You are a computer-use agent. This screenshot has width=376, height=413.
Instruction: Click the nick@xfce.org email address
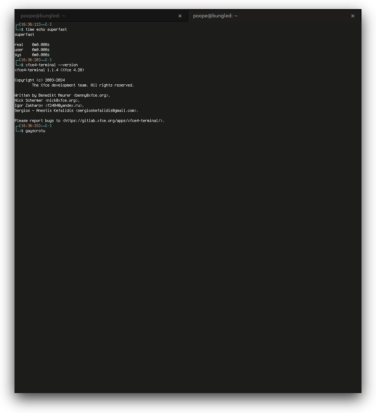[x=62, y=100]
